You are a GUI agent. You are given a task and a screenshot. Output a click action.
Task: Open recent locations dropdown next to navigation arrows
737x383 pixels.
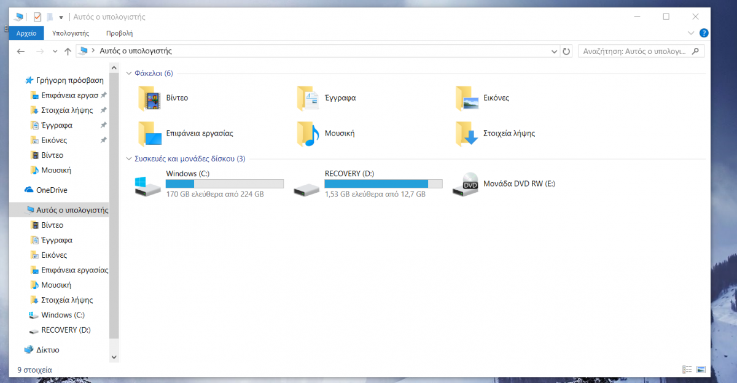[55, 52]
